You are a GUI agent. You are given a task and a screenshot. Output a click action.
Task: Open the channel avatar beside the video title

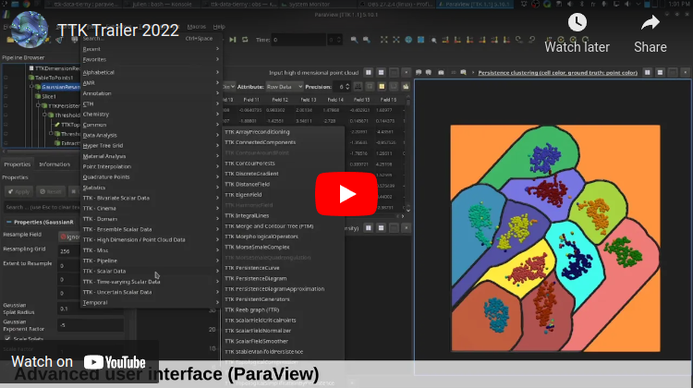(x=30, y=30)
